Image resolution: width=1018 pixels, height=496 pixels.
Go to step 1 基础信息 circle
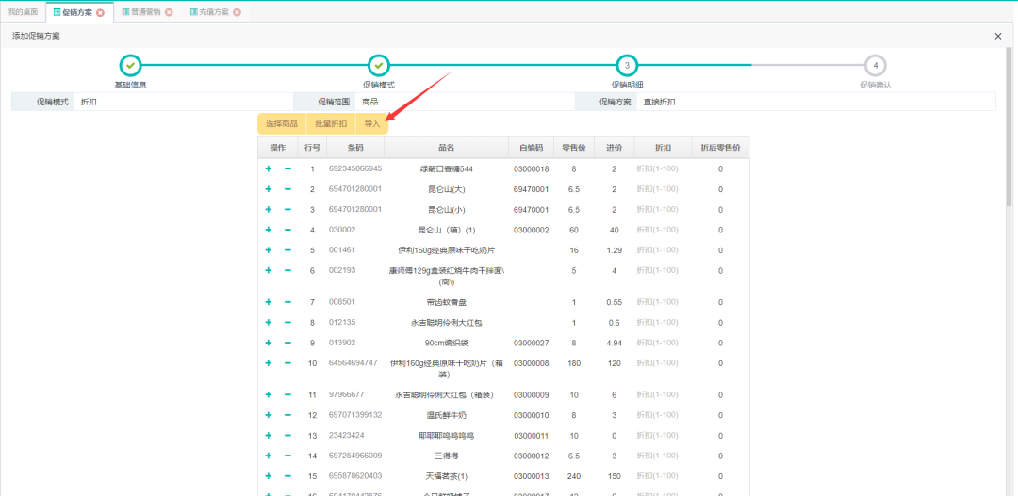(x=131, y=65)
